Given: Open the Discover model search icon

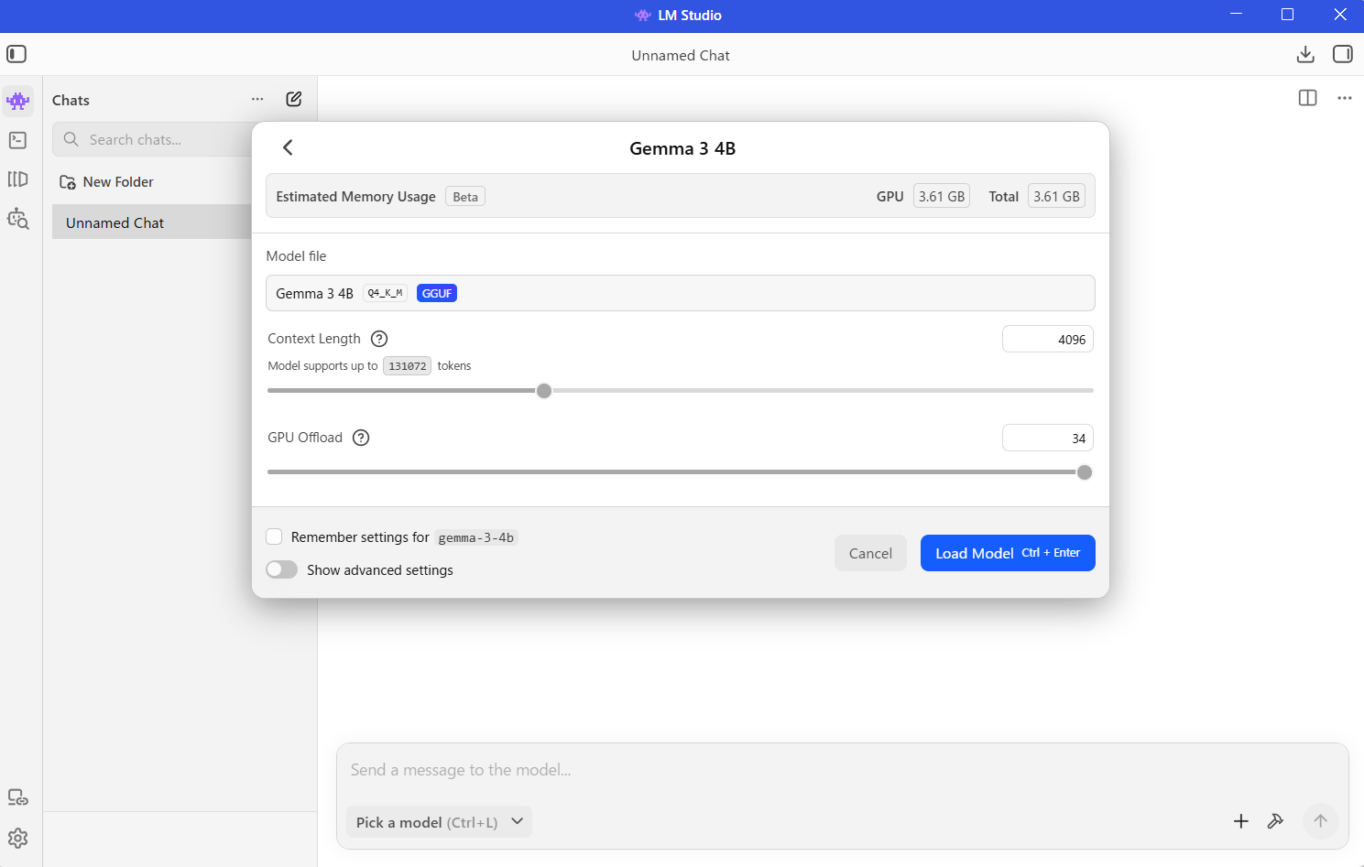Looking at the screenshot, I should click(17, 219).
